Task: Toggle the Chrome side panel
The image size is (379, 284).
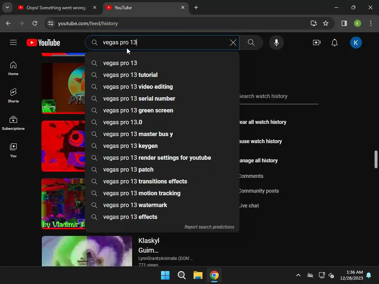Action: pyautogui.click(x=344, y=23)
